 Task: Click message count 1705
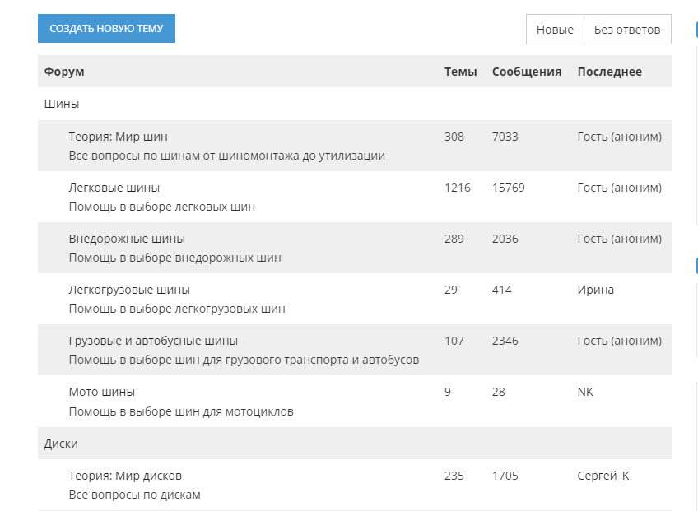pyautogui.click(x=505, y=476)
